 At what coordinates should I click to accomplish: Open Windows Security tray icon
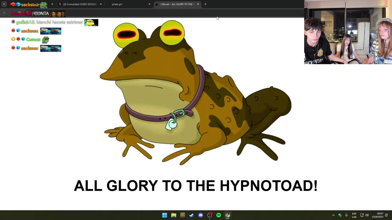pyautogui.click(x=340, y=215)
